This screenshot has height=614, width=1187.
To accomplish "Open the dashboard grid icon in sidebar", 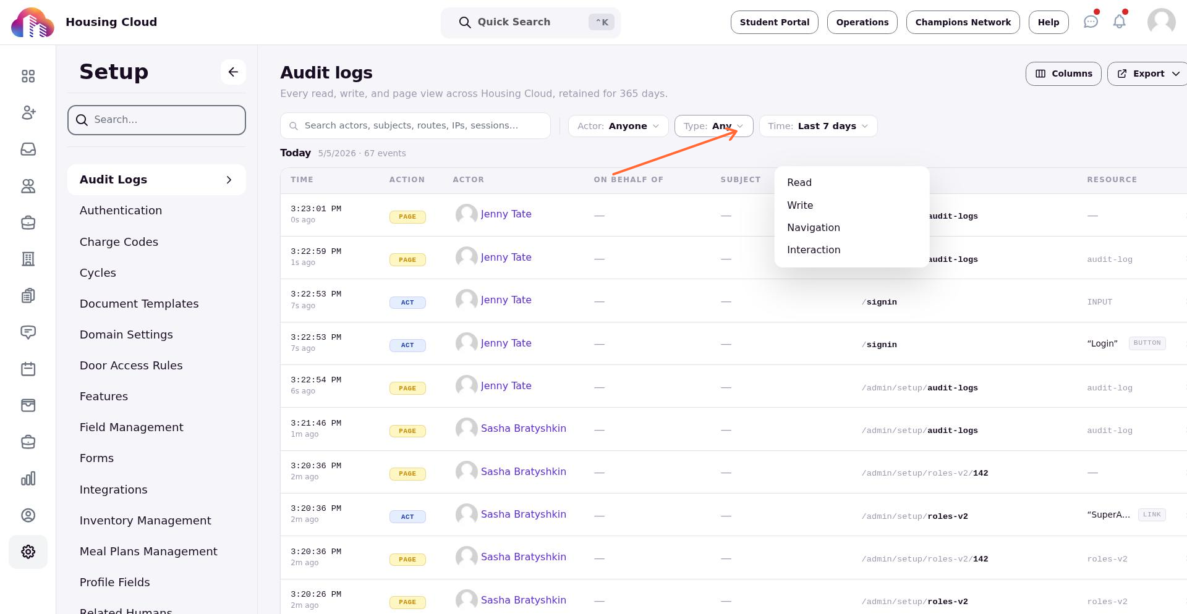I will [x=28, y=76].
